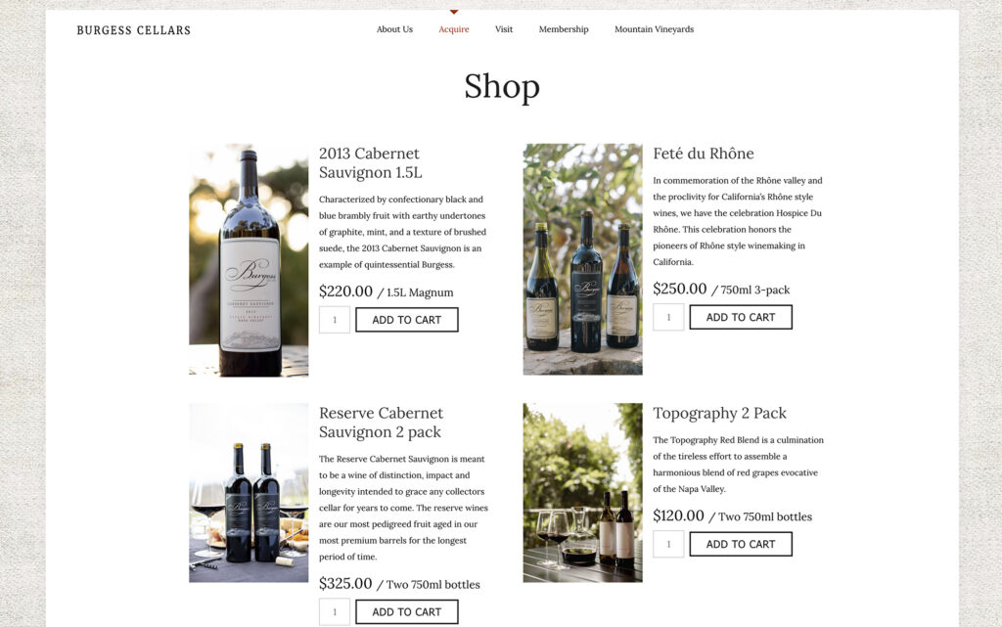Add Topography 2 Pack to cart
This screenshot has width=1002, height=627.
[741, 544]
